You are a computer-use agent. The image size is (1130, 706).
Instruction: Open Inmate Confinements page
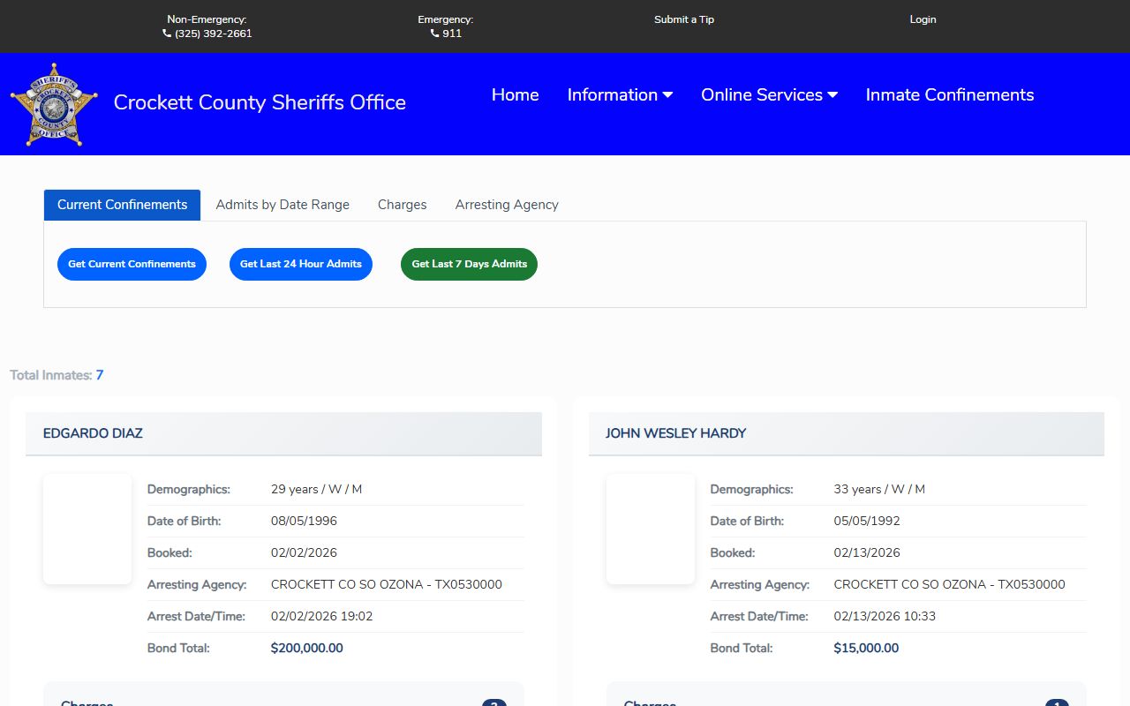[x=950, y=94]
